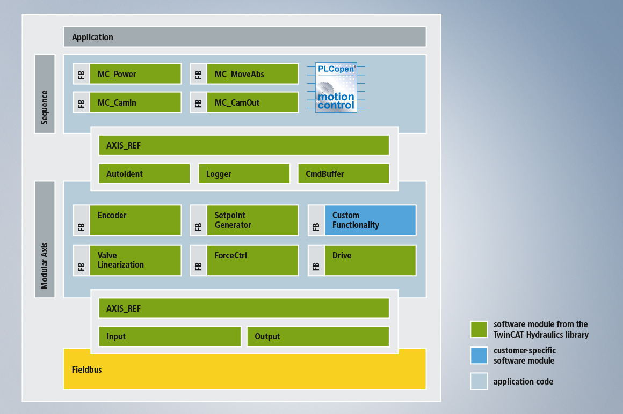
Task: Click the CmdBuffer module
Action: pos(343,174)
